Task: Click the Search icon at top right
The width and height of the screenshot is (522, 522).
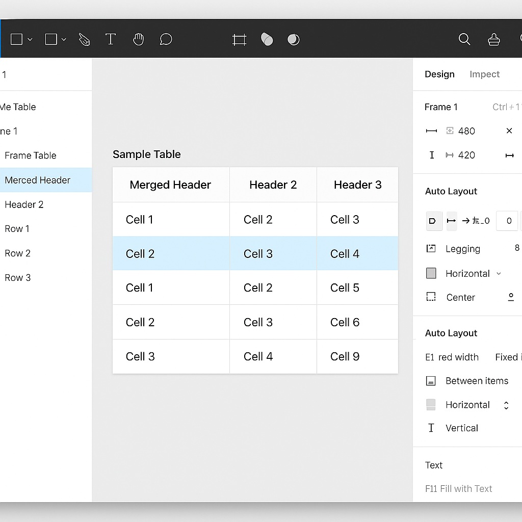Action: point(464,39)
